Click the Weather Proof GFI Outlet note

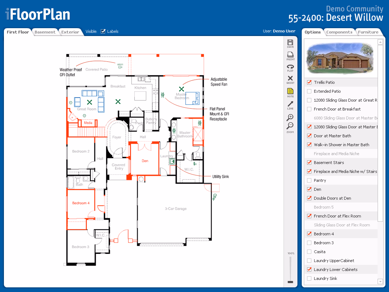tap(71, 72)
